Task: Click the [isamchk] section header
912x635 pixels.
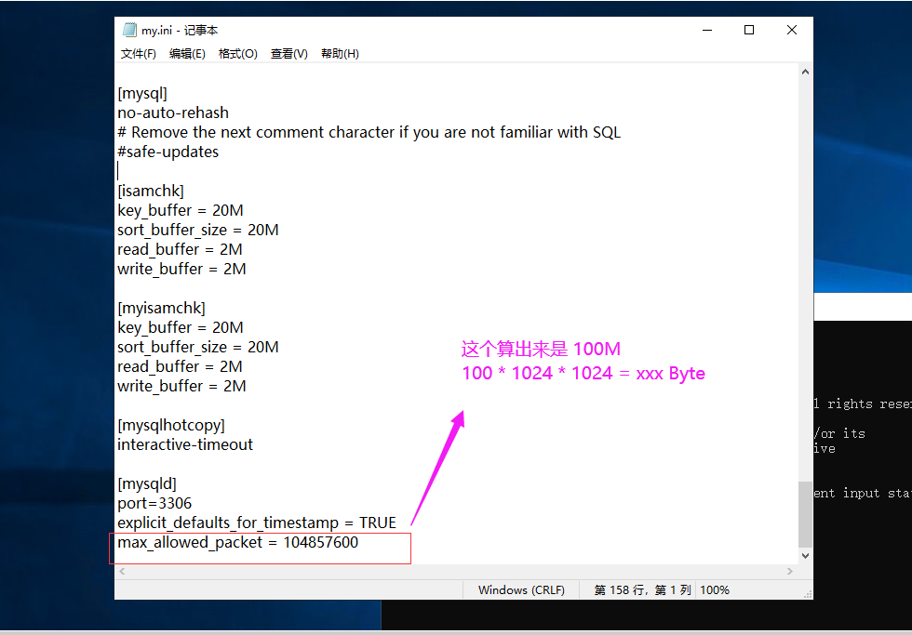Action: [151, 192]
